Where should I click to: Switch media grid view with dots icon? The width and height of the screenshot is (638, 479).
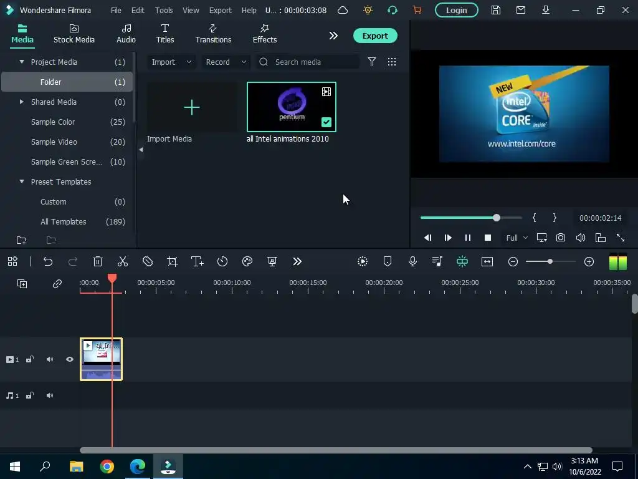click(x=392, y=62)
